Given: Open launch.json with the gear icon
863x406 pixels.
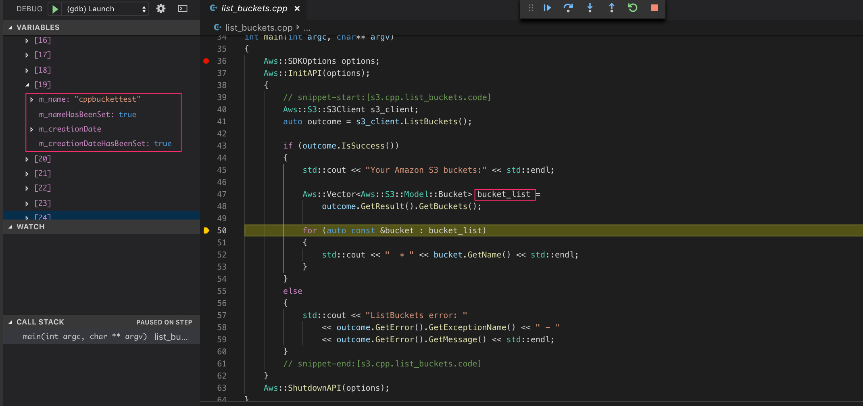Looking at the screenshot, I should (x=161, y=9).
